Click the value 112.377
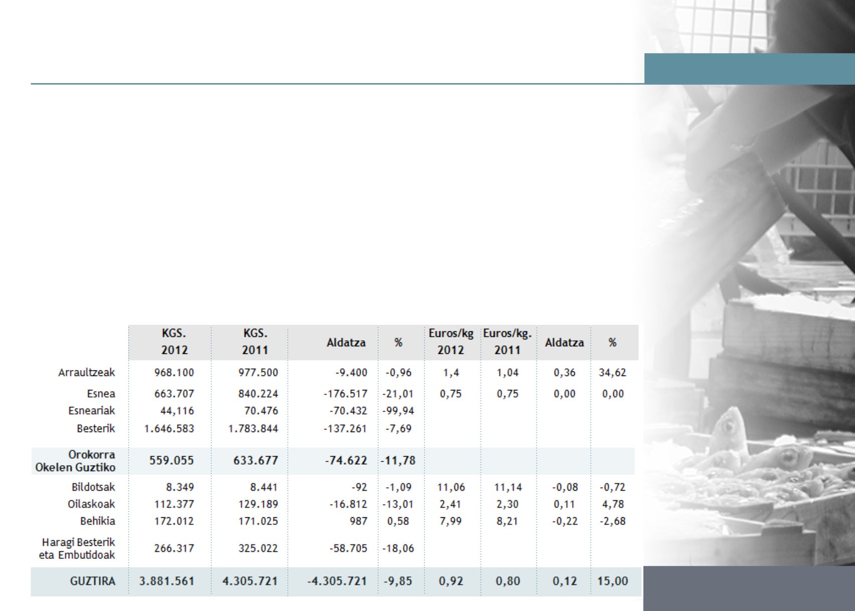This screenshot has height=611, width=855. (174, 504)
